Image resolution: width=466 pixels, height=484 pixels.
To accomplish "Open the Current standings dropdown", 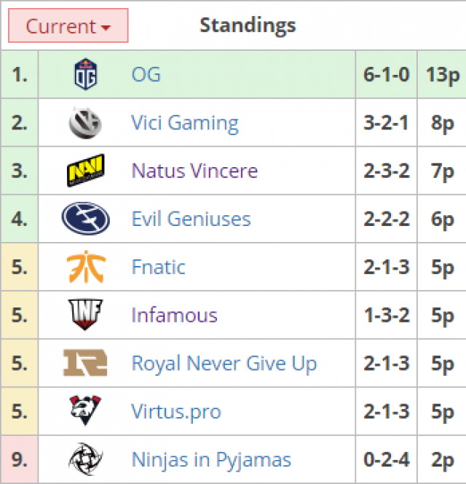I will [68, 26].
